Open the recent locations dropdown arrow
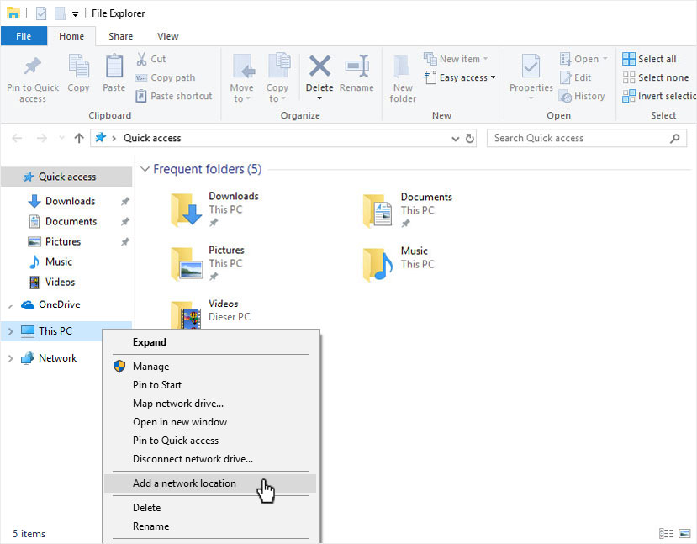The height and width of the screenshot is (544, 697). coord(61,138)
